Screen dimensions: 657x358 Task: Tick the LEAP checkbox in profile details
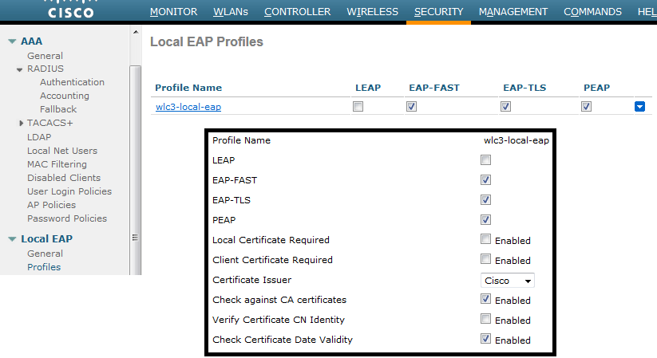(x=485, y=159)
